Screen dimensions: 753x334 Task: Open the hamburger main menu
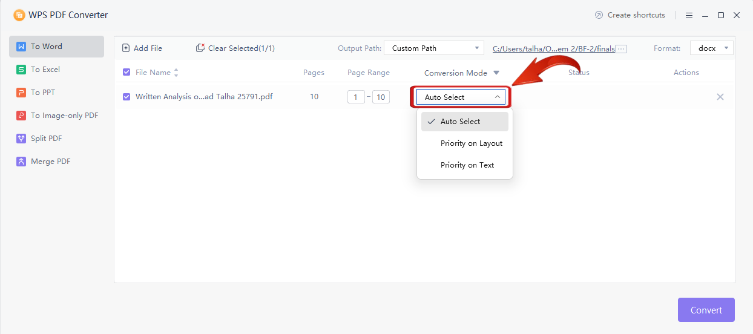pyautogui.click(x=689, y=15)
